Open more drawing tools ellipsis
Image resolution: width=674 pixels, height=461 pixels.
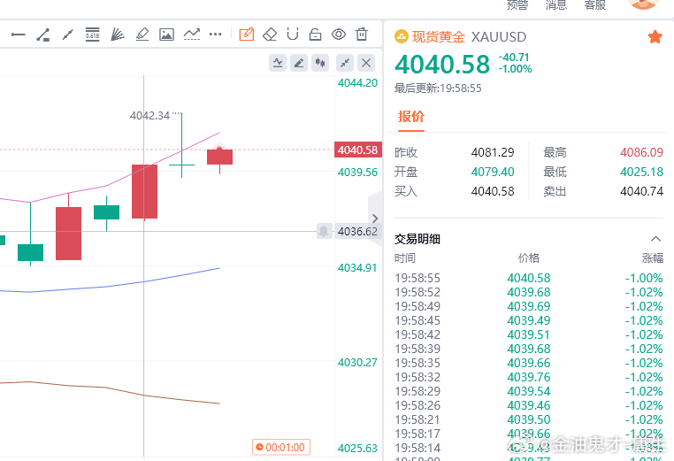(x=215, y=34)
